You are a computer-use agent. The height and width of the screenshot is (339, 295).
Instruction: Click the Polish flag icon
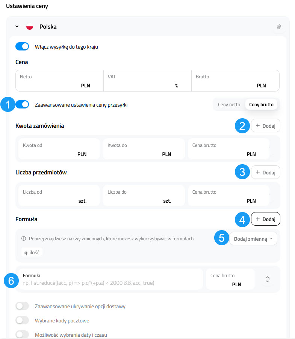[x=30, y=27]
